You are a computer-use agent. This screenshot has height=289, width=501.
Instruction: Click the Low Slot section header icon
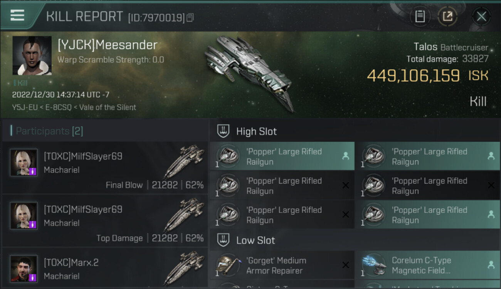click(224, 240)
